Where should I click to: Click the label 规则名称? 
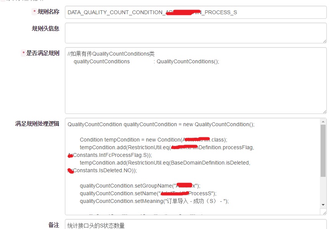48,12
